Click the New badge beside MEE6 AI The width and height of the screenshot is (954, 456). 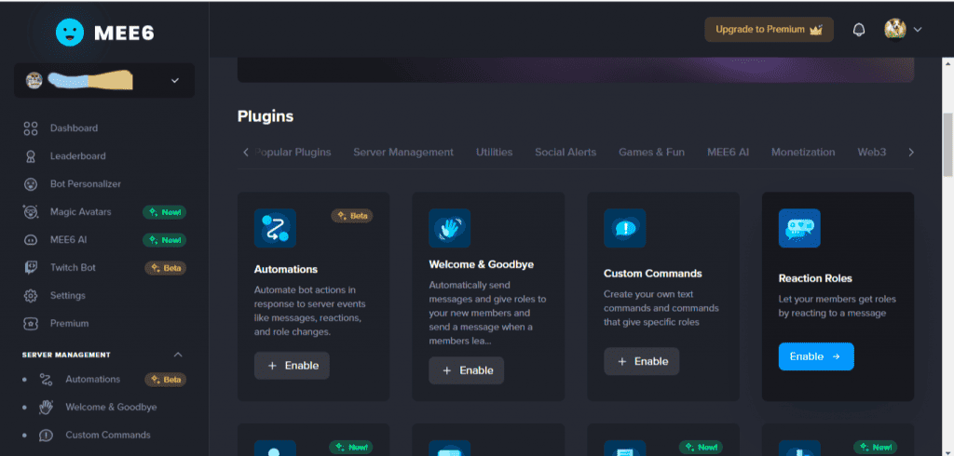pyautogui.click(x=164, y=240)
